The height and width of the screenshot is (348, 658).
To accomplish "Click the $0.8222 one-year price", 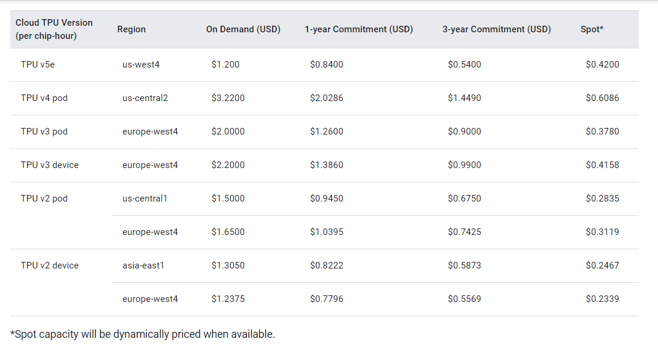I will click(x=327, y=265).
